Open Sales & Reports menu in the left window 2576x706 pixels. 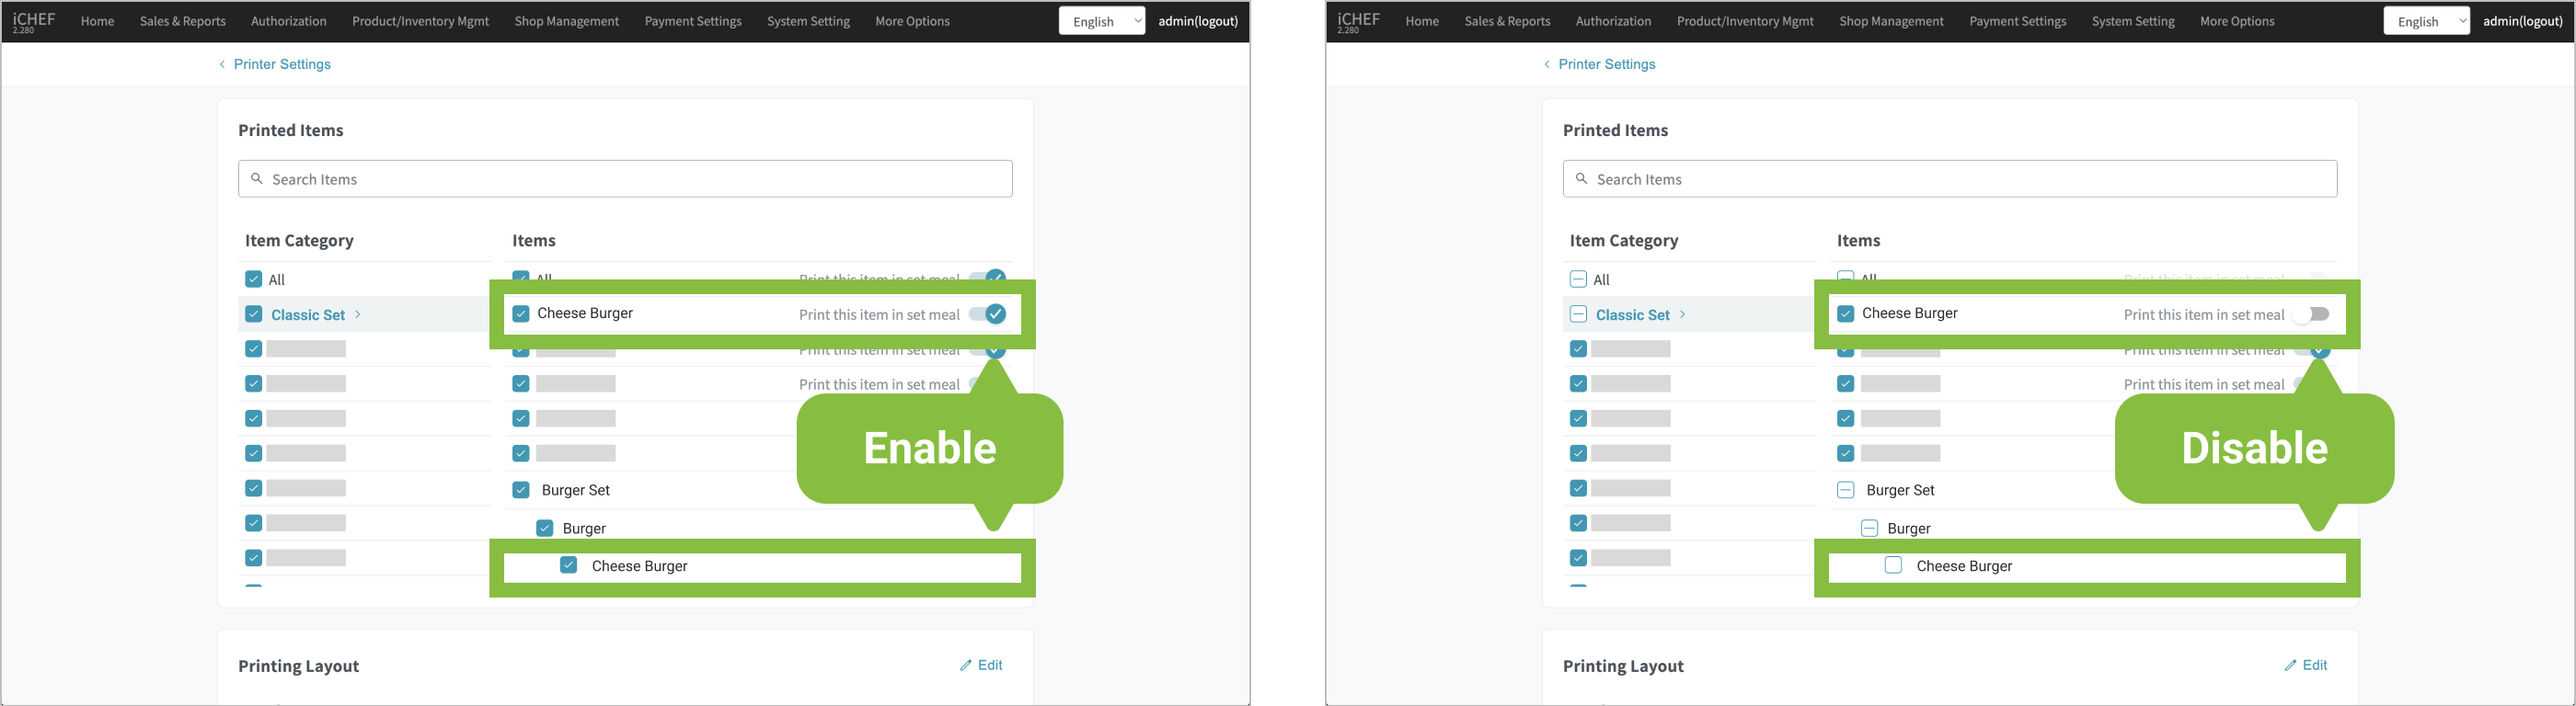[x=182, y=21]
